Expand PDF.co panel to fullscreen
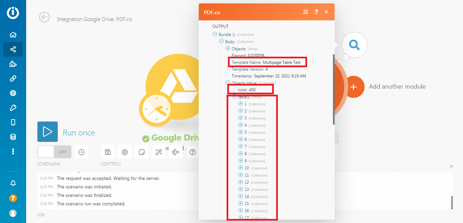 [x=305, y=12]
